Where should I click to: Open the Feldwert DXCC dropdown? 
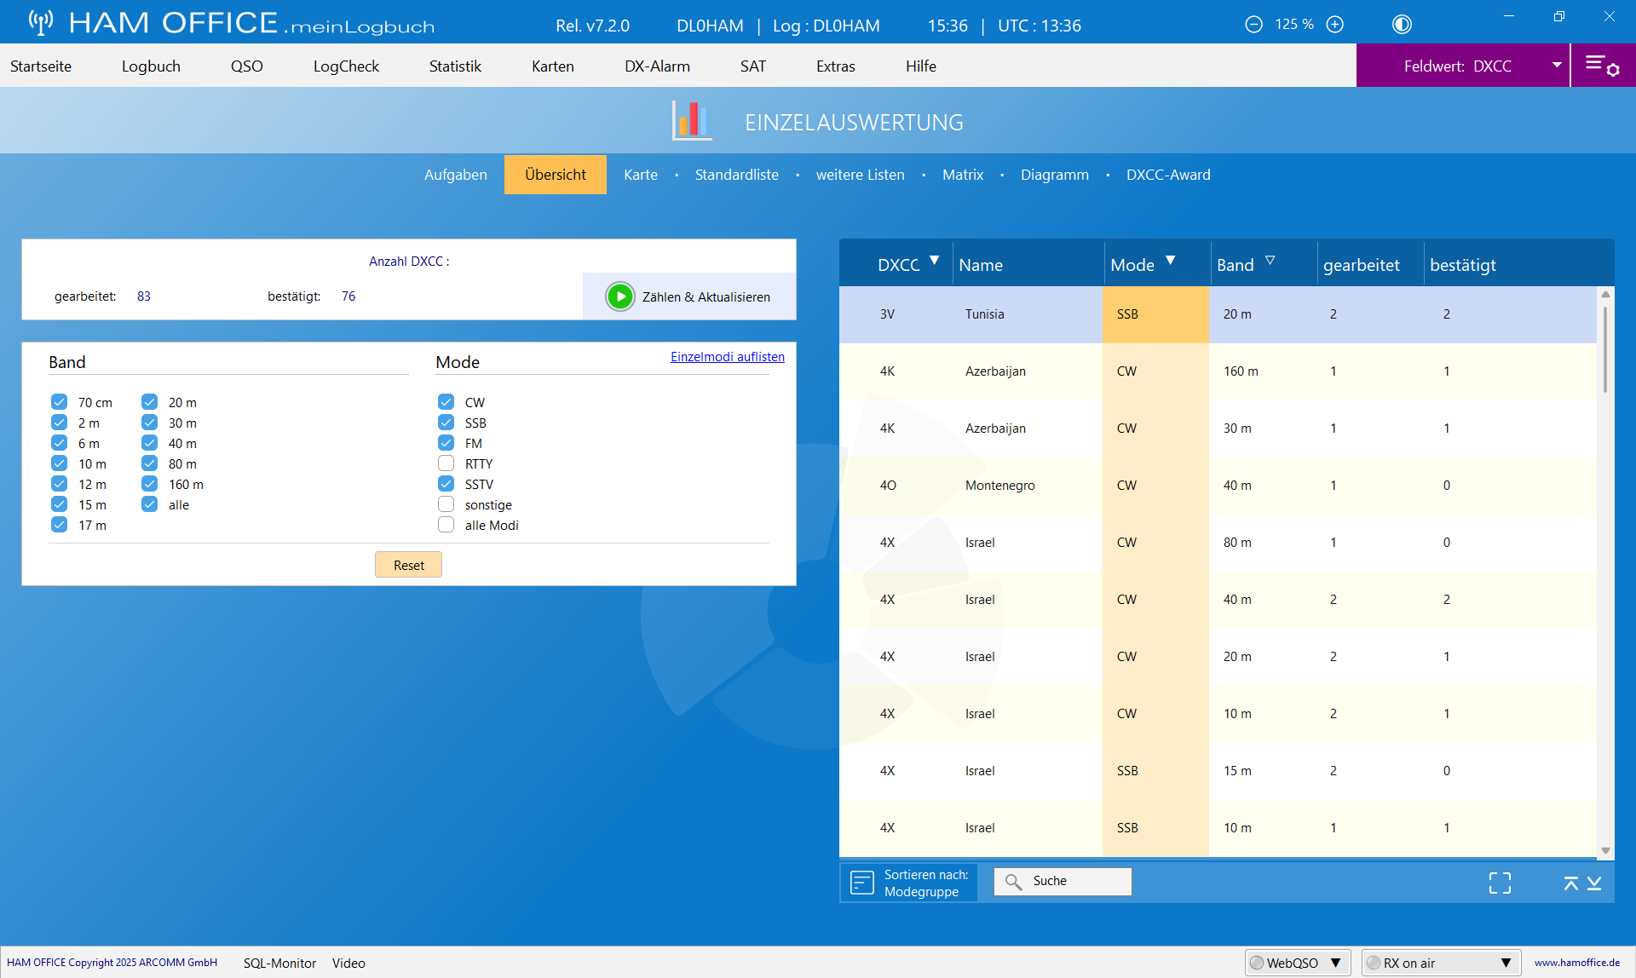1463,66
